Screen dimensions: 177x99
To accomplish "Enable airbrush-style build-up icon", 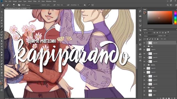I will tap(68, 5).
